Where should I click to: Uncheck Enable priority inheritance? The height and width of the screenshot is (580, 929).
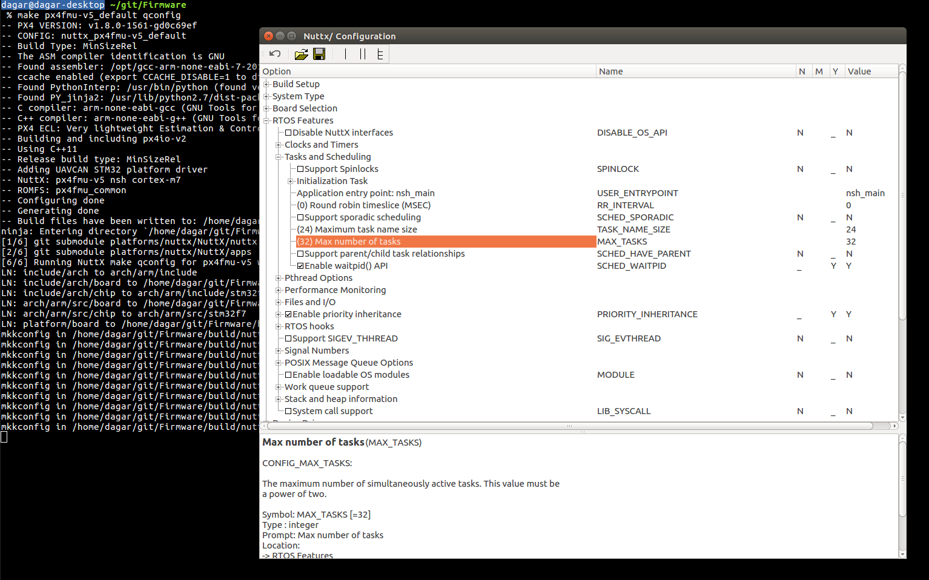[x=288, y=314]
